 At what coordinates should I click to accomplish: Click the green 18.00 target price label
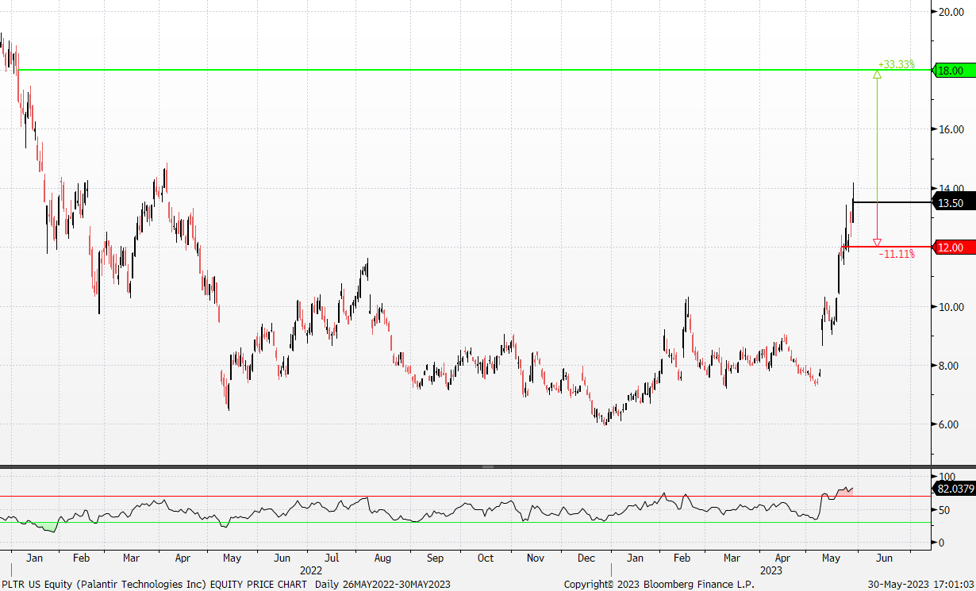click(x=955, y=71)
